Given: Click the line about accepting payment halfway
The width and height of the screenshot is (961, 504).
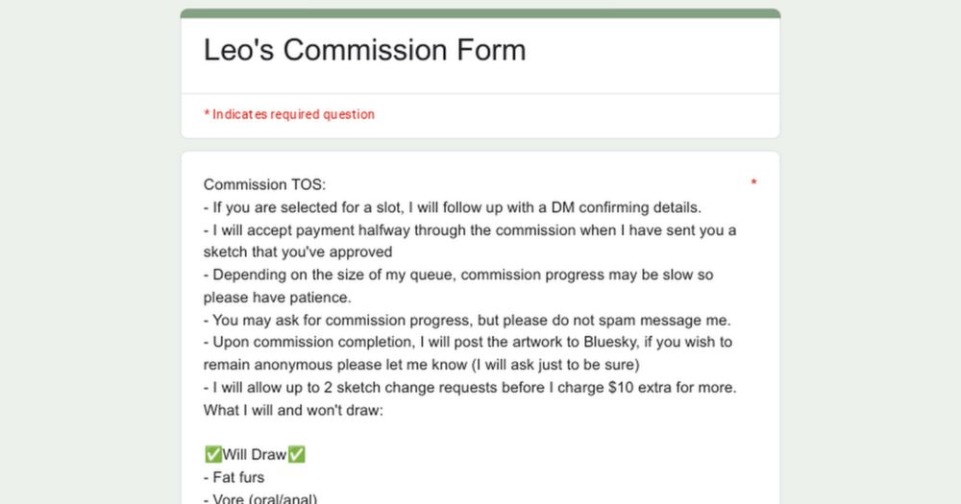Looking at the screenshot, I should click(470, 230).
